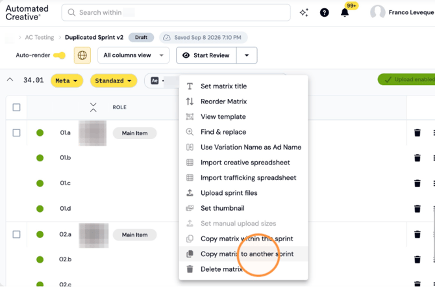435x288 pixels.
Task: Click the View template icon
Action: click(x=190, y=116)
